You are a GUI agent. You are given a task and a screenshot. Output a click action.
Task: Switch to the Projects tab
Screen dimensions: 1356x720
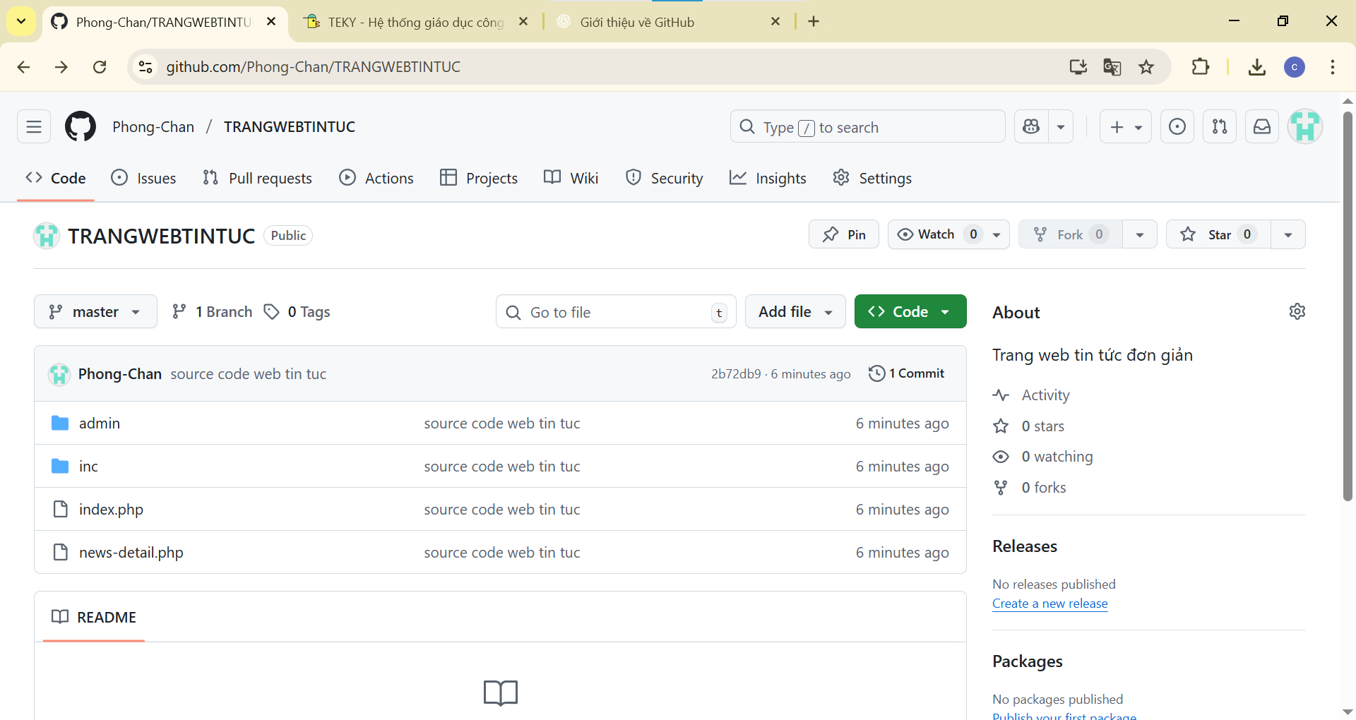479,178
